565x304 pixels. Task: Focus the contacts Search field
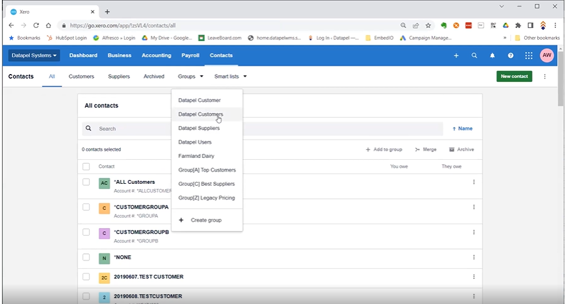click(262, 129)
